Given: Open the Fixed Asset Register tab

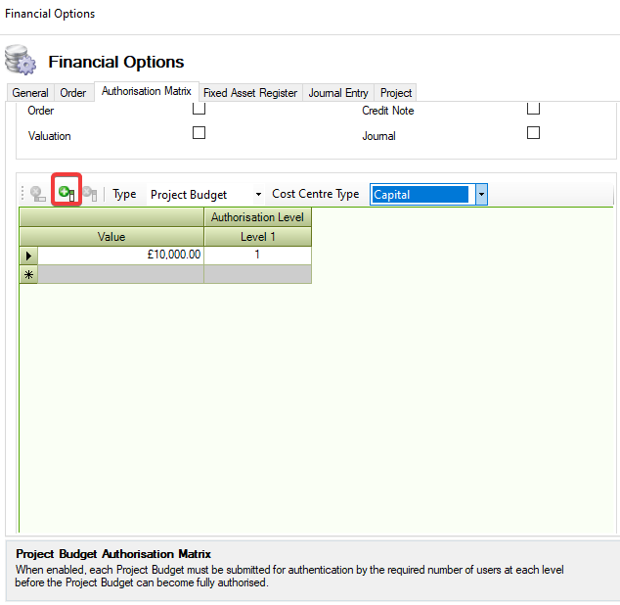Looking at the screenshot, I should tap(249, 93).
